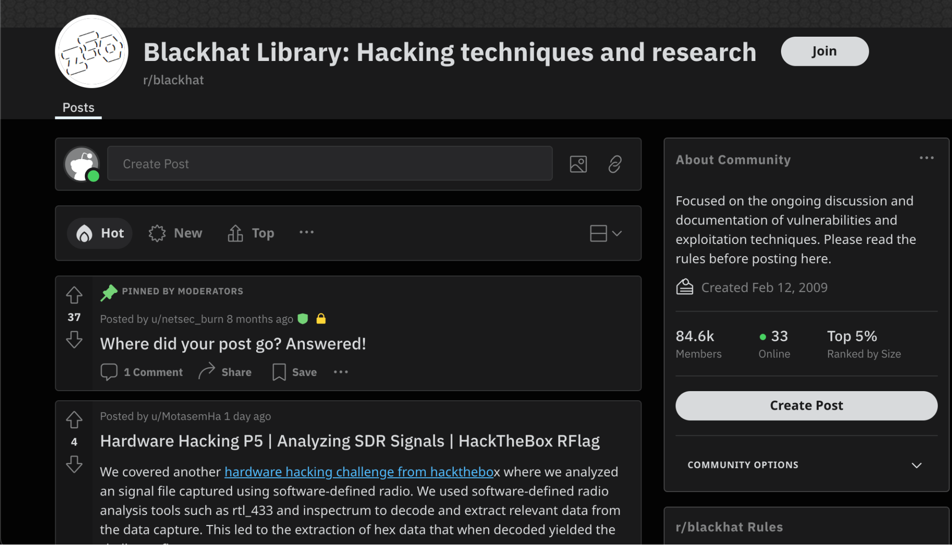Downvote the Hardware Hacking P5 post

(x=74, y=464)
